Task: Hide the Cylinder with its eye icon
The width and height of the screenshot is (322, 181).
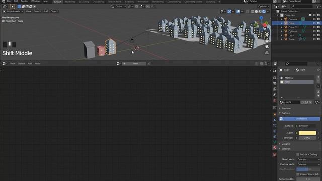Action: pos(314,31)
